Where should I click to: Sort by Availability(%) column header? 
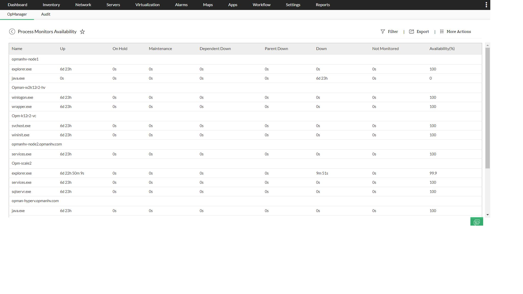point(442,49)
